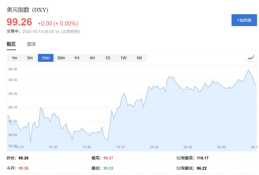259x175 pixels.
Task: Click the line chart style icon
Action: pyautogui.click(x=251, y=58)
